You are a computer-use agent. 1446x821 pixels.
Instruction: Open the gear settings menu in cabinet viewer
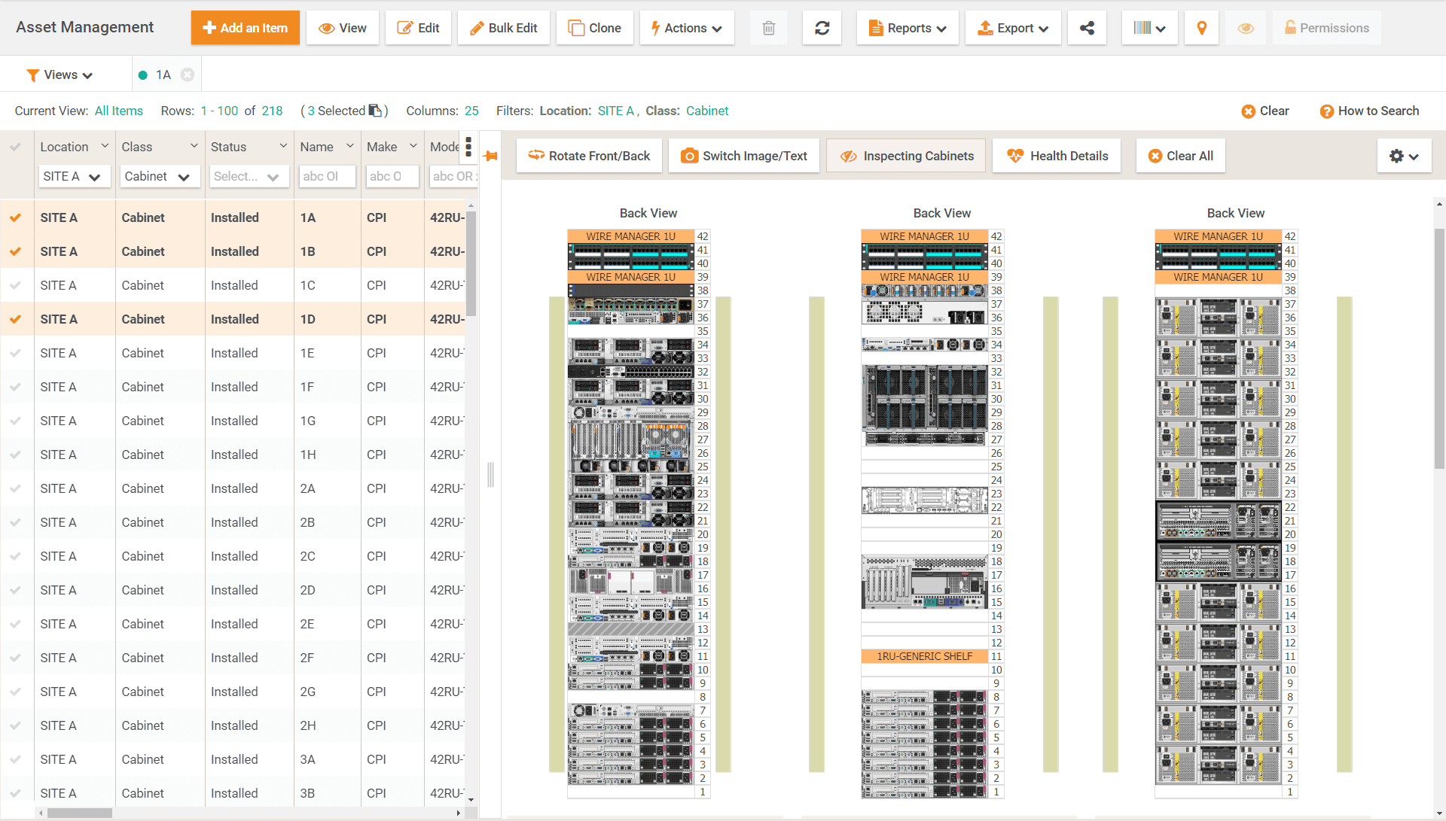pyautogui.click(x=1403, y=156)
